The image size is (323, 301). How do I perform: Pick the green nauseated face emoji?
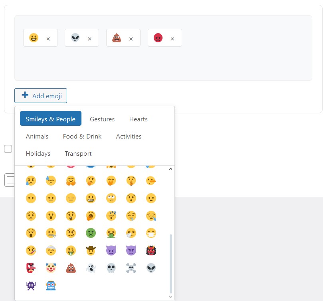coord(91,233)
